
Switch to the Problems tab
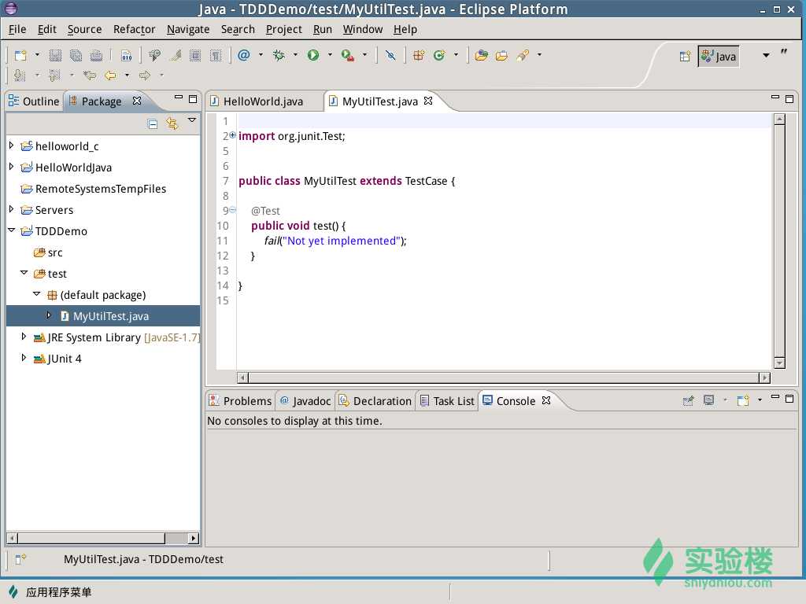[x=240, y=401]
